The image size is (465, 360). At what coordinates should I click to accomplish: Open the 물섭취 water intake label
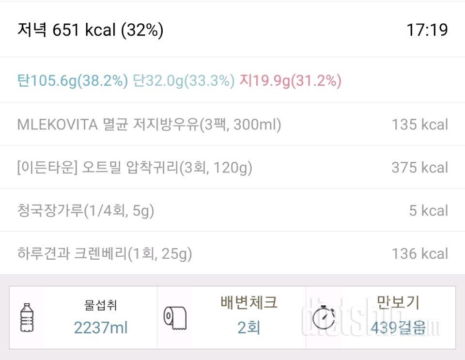pos(100,305)
